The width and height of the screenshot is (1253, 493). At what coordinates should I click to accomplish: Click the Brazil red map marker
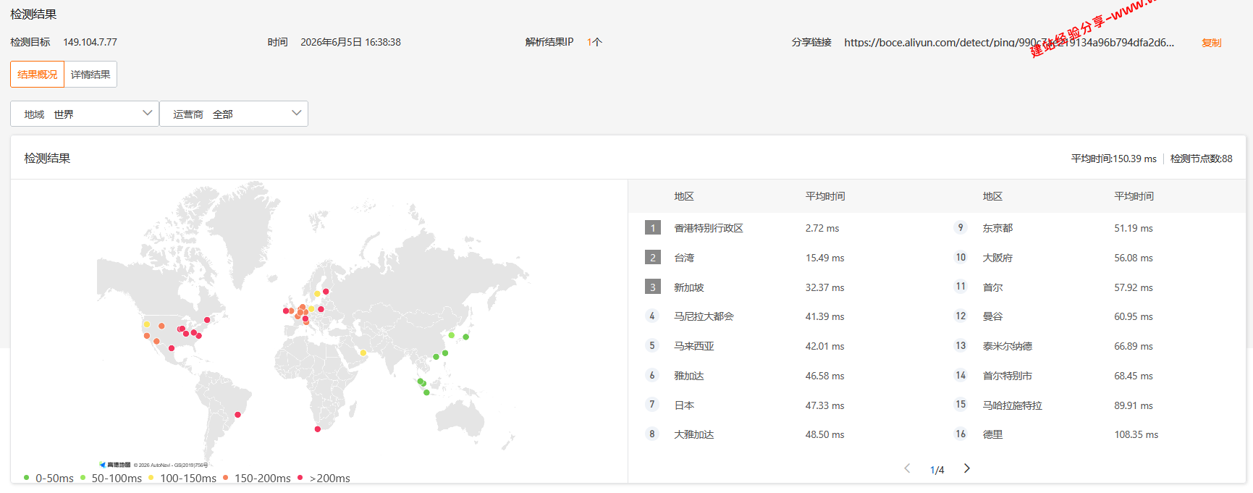click(x=237, y=415)
